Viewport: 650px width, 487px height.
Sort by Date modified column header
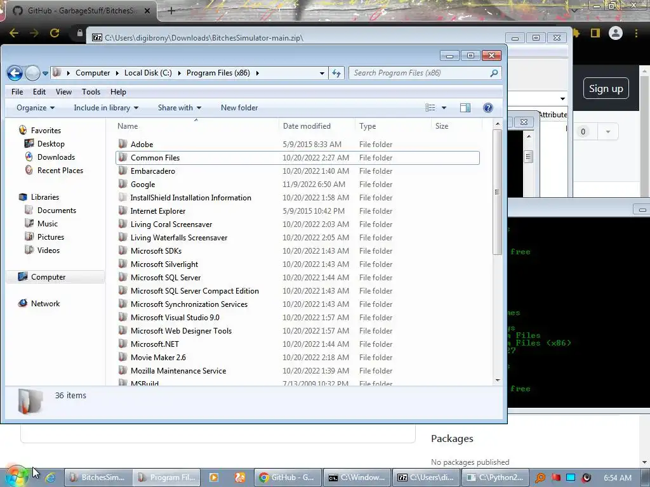pos(317,126)
